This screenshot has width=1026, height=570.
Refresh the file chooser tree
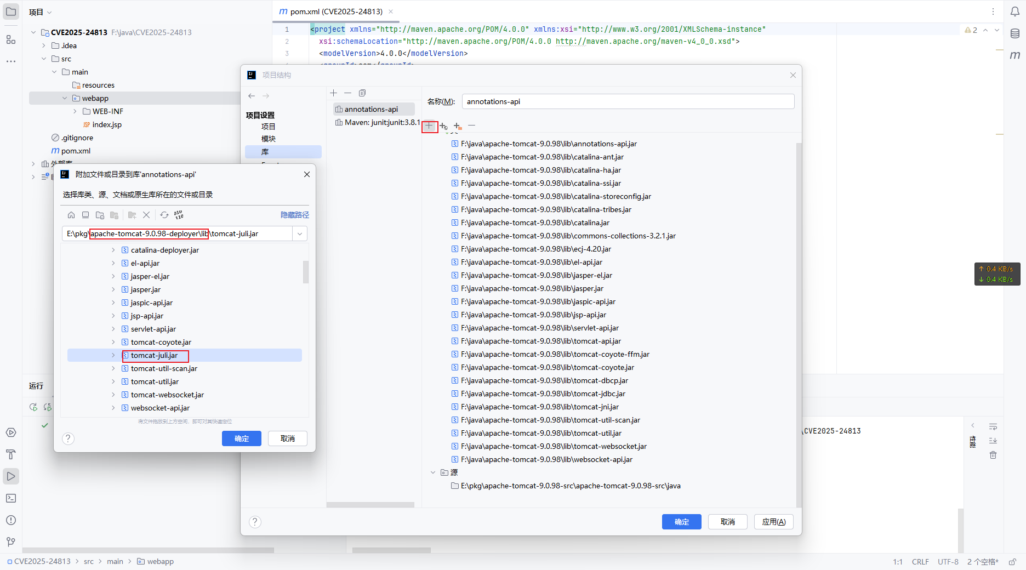(164, 215)
